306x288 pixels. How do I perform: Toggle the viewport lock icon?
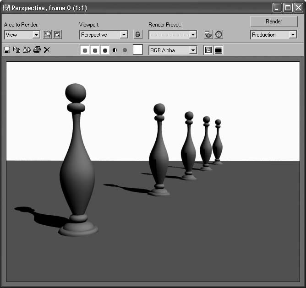coord(137,35)
